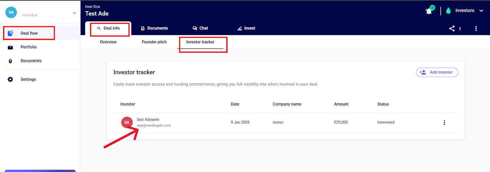
Task: Switch to Founder pitch sub-tab
Action: point(154,42)
